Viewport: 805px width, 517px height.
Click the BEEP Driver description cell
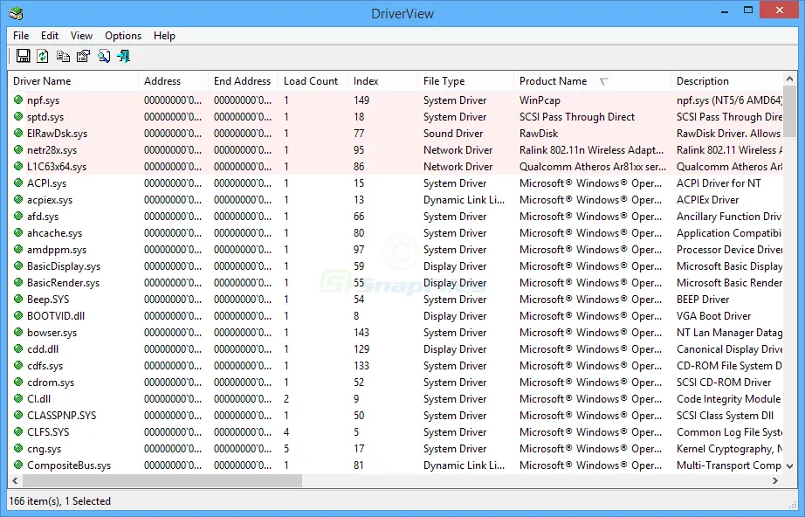coord(703,299)
